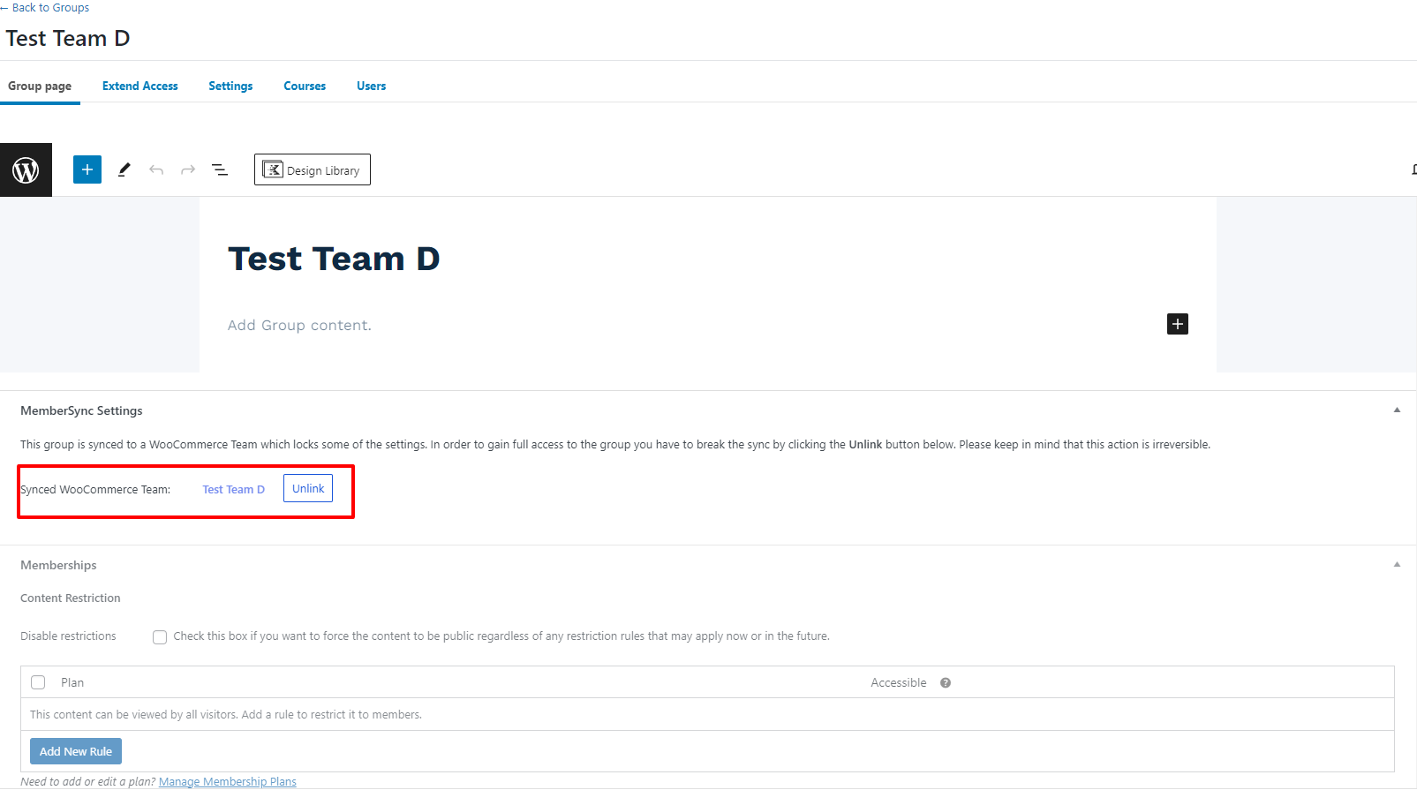Go back to Groups
1417x790 pixels.
tap(45, 7)
